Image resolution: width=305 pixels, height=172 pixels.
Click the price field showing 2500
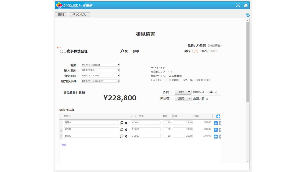[x=183, y=122]
